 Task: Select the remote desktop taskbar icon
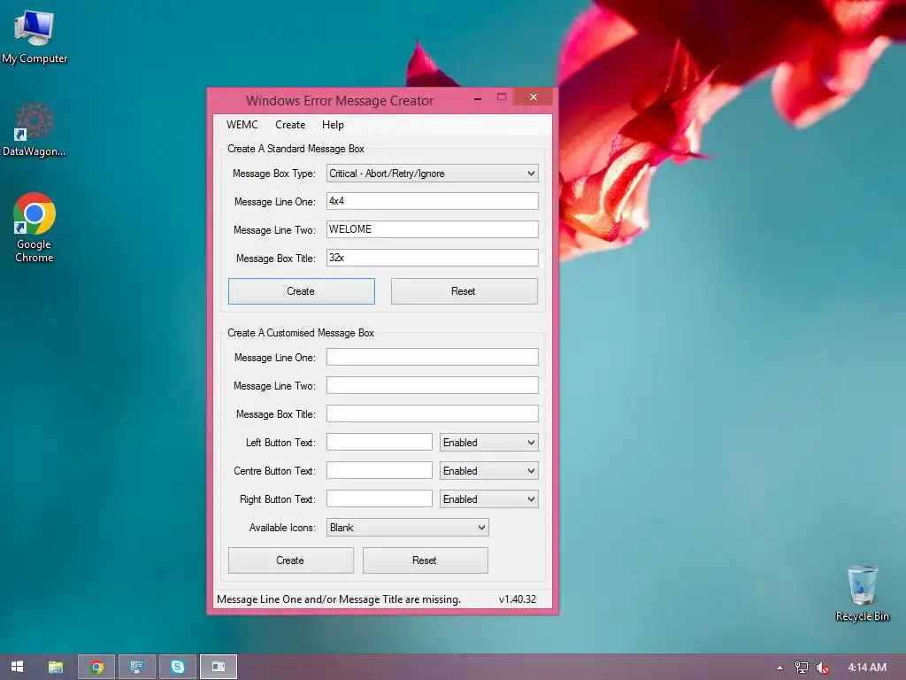(137, 667)
